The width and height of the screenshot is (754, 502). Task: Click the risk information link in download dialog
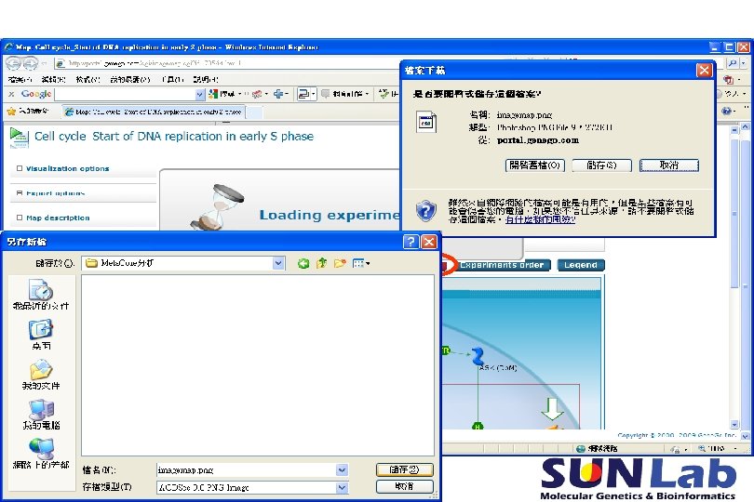coord(540,219)
